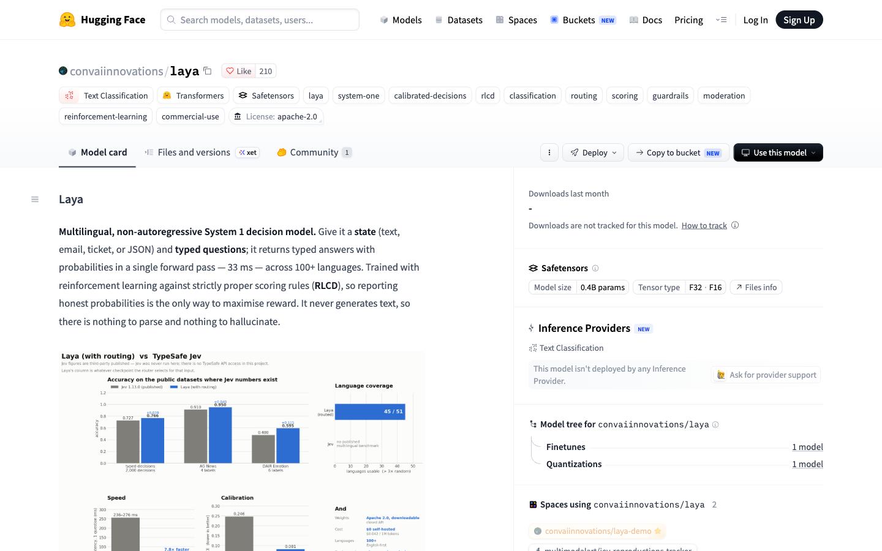Open the Text Classification task link under Inference Providers
The image size is (882, 551).
pos(566,348)
